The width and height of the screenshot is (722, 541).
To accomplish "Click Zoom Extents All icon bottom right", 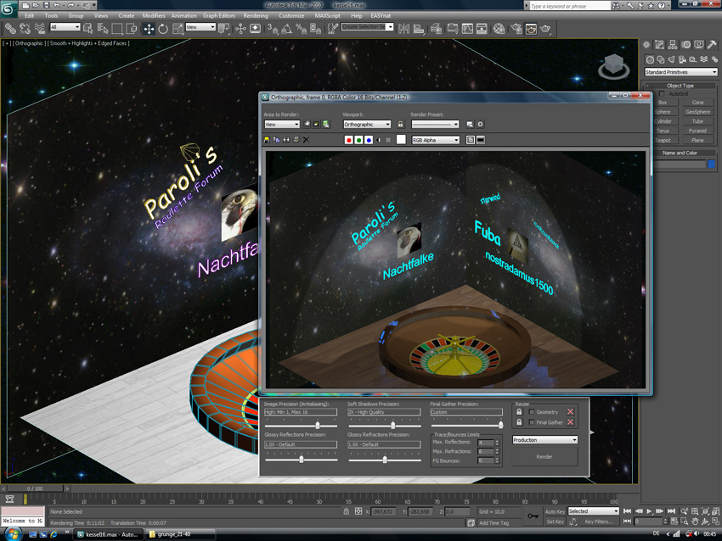I will coord(714,511).
